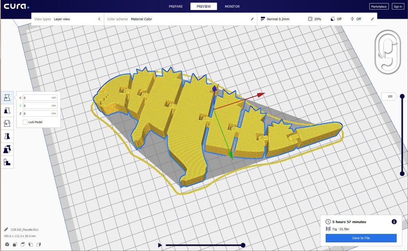Screen dimensions: 408x251
Task: Click the layer slider top handle
Action: [x=402, y=96]
